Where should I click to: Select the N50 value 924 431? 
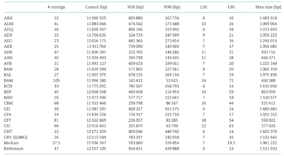pyautogui.click(x=136, y=148)
